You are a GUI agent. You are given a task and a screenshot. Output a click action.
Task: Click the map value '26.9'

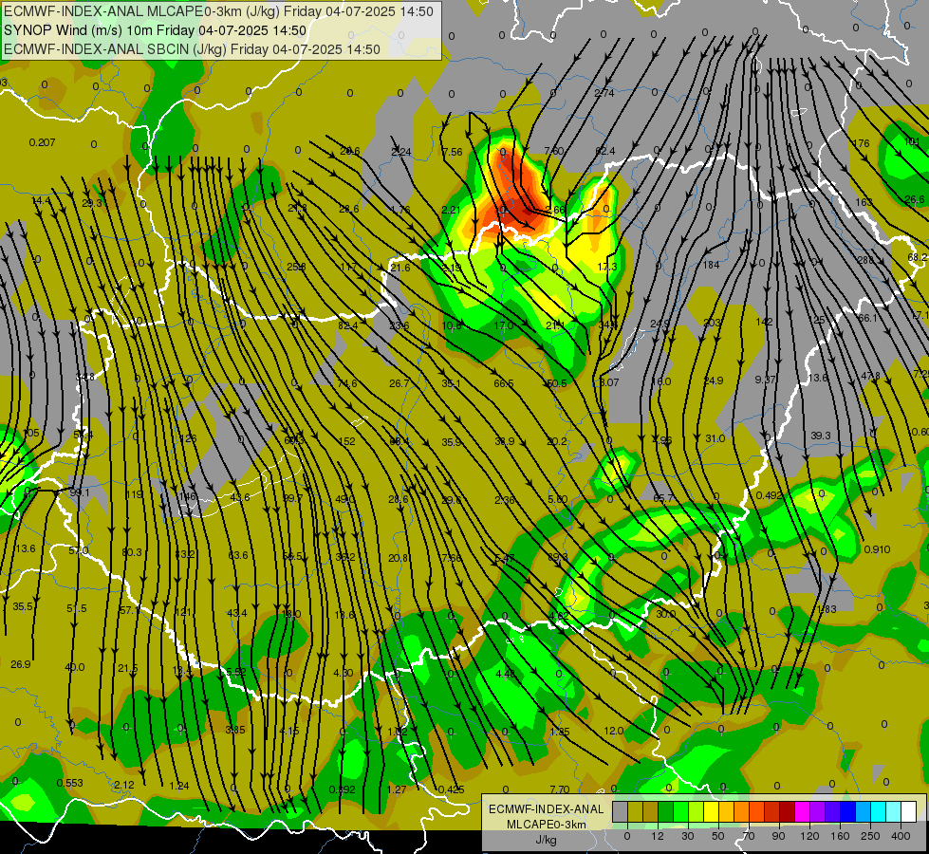click(20, 664)
